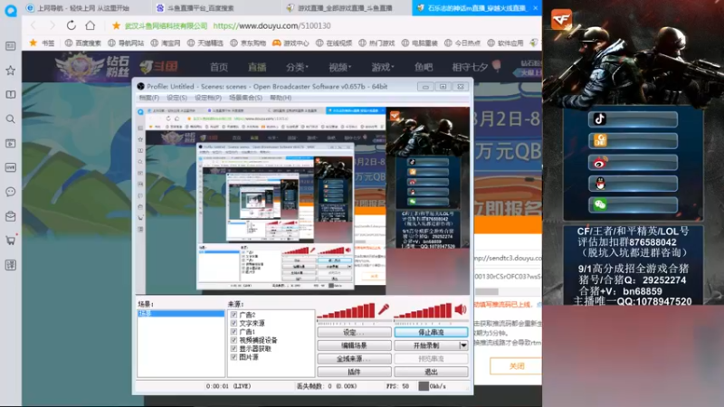The height and width of the screenshot is (407, 724).
Task: Open 鱼吧 in Douyu navigation
Action: [424, 67]
